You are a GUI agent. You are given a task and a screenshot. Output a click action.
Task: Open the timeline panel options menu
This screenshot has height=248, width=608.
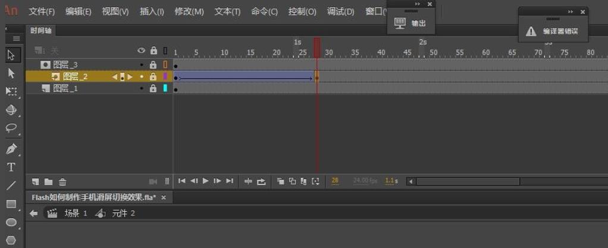16,39
